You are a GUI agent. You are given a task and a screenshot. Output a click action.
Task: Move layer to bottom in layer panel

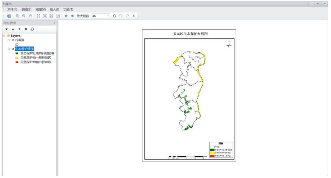click(26, 29)
